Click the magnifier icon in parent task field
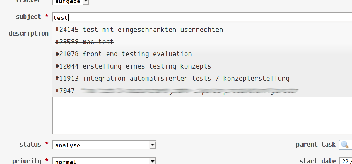The width and height of the screenshot is (352, 164). point(345,145)
